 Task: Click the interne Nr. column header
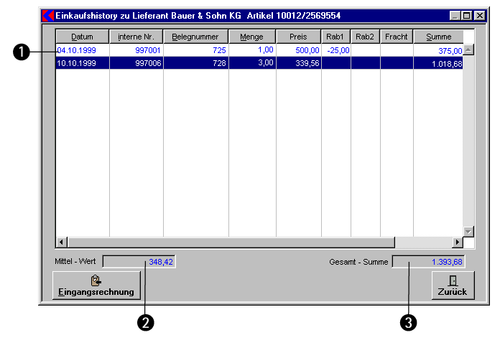136,37
